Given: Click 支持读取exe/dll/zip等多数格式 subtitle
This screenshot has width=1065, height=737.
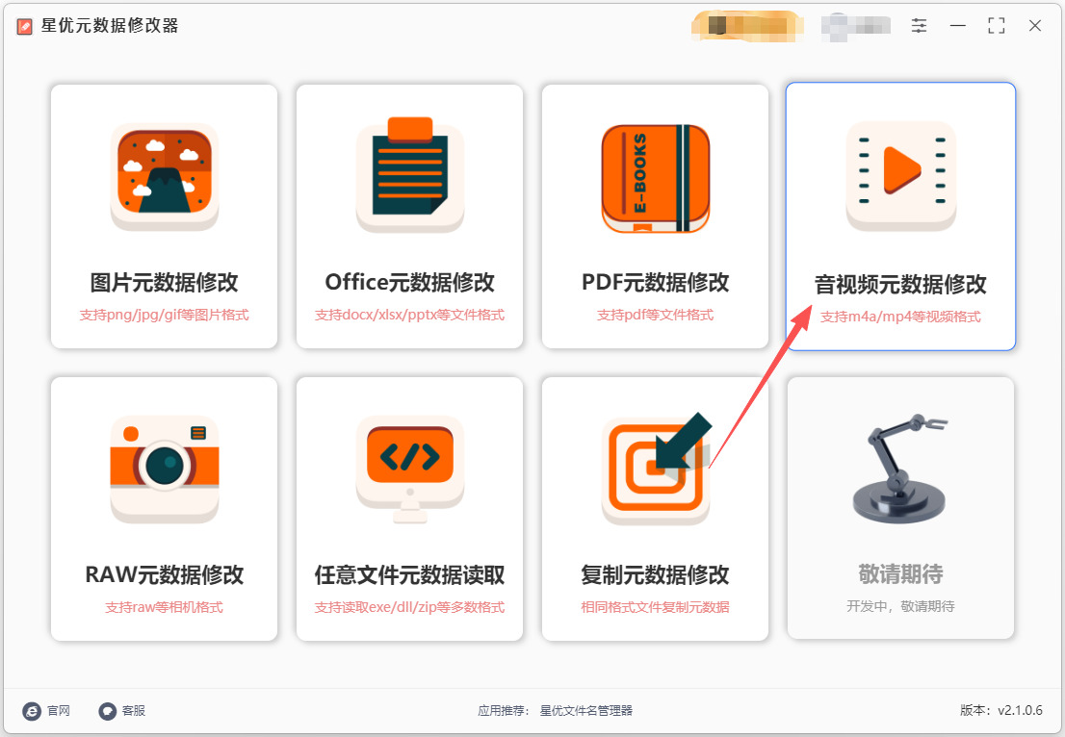Looking at the screenshot, I should (409, 607).
